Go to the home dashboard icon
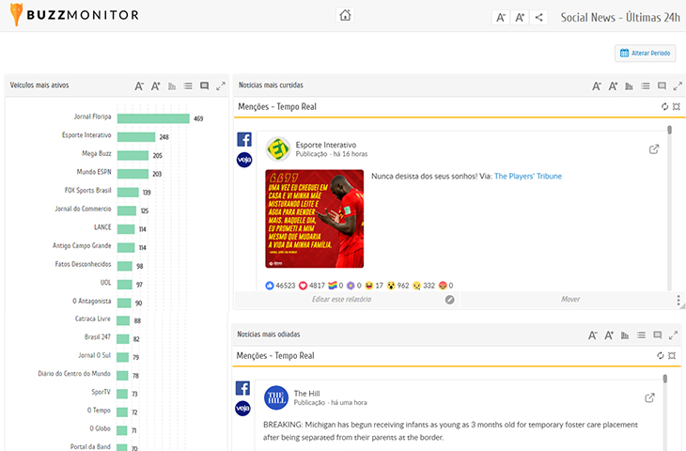This screenshot has height=451, width=686. tap(345, 15)
